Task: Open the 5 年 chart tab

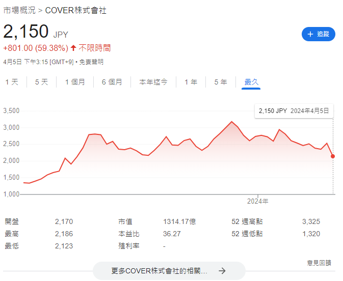Action: [x=221, y=82]
